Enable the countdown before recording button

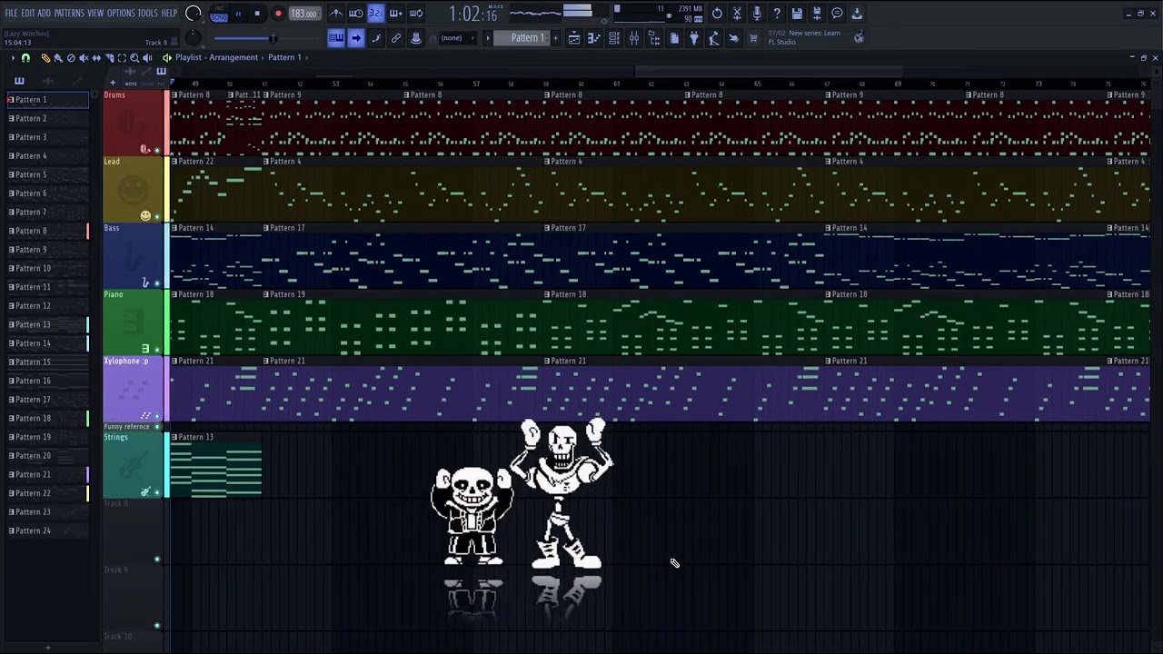coord(375,14)
